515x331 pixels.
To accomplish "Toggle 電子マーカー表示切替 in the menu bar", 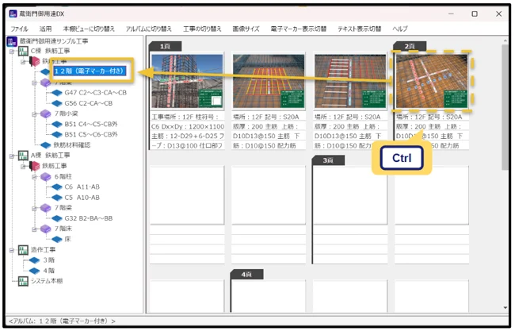I will (298, 29).
